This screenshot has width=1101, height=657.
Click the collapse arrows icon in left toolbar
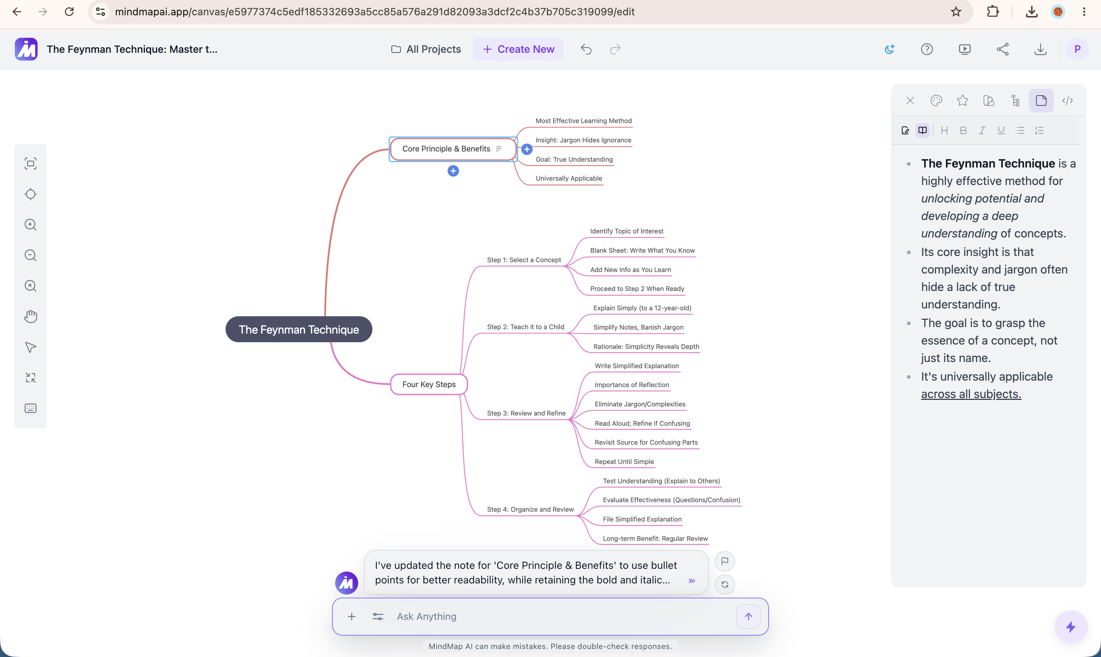tap(31, 378)
